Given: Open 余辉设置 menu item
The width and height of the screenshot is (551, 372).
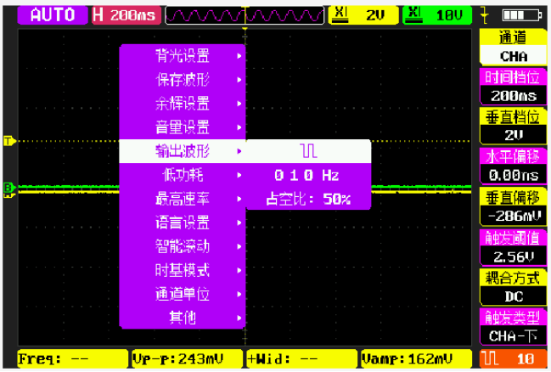Looking at the screenshot, I should point(182,104).
